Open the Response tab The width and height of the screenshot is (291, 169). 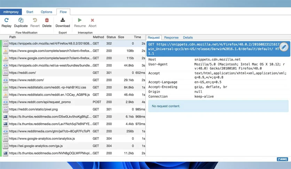tap(171, 37)
